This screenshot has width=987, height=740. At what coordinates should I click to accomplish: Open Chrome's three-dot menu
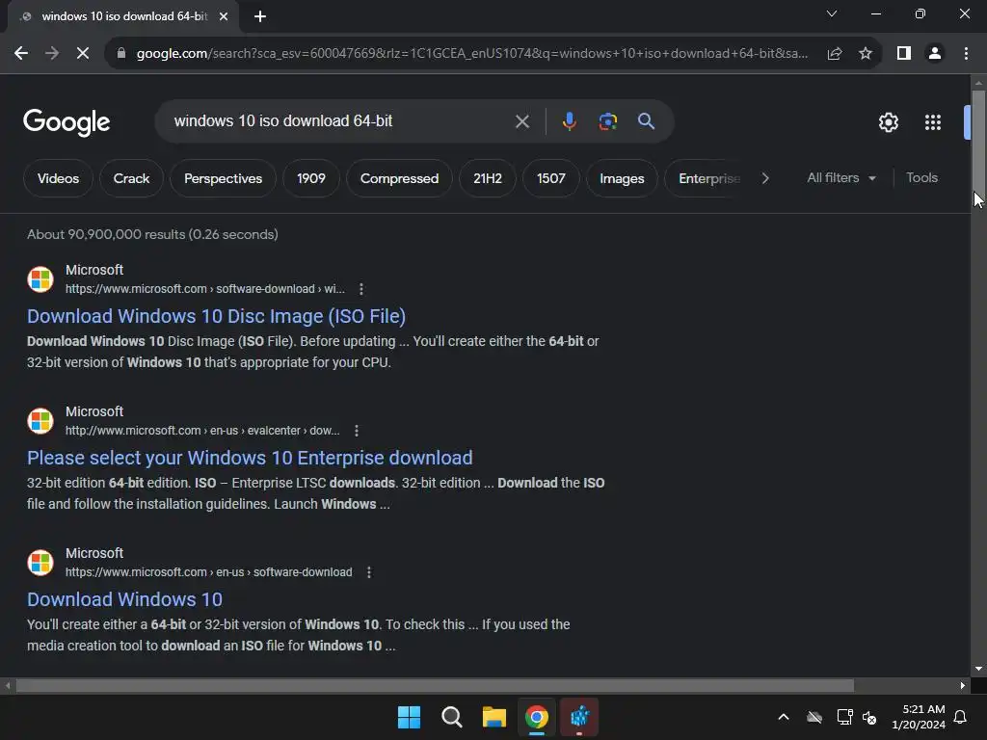[966, 54]
